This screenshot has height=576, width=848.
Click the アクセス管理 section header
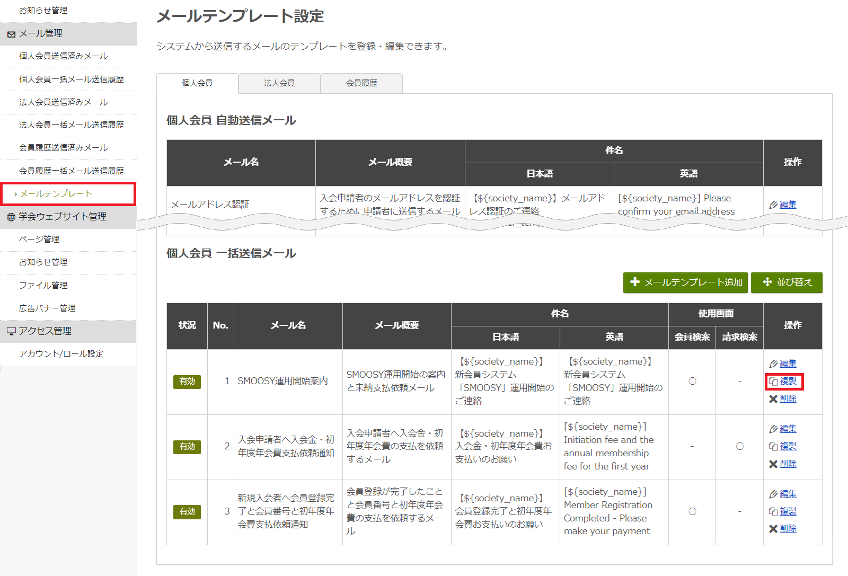coord(68,331)
